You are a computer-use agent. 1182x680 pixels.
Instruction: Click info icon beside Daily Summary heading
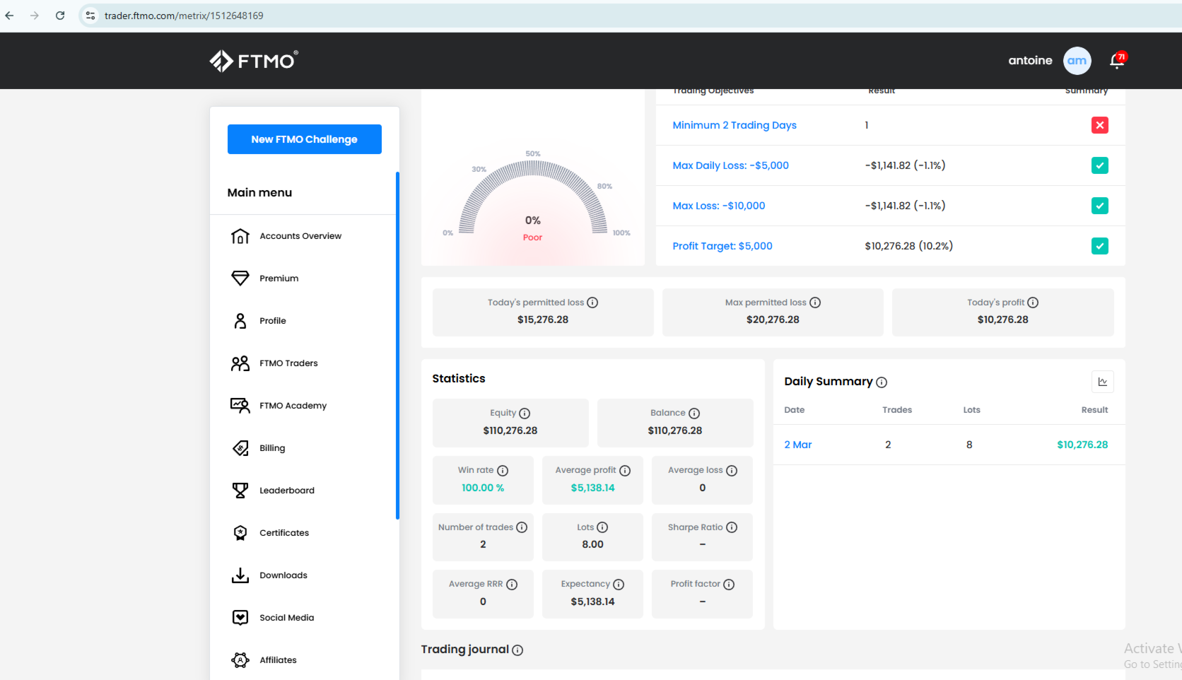point(882,382)
